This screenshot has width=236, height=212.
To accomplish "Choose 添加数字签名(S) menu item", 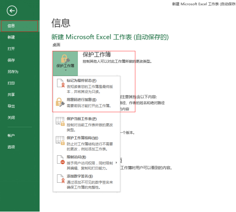I will [86, 181].
